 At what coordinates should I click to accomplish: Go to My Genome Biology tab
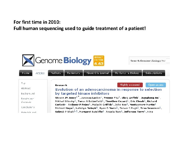pos(127,73)
